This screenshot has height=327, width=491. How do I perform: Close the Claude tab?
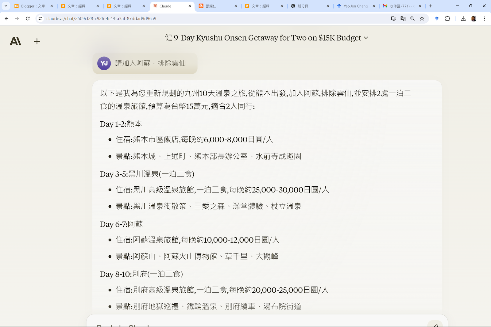(190, 6)
